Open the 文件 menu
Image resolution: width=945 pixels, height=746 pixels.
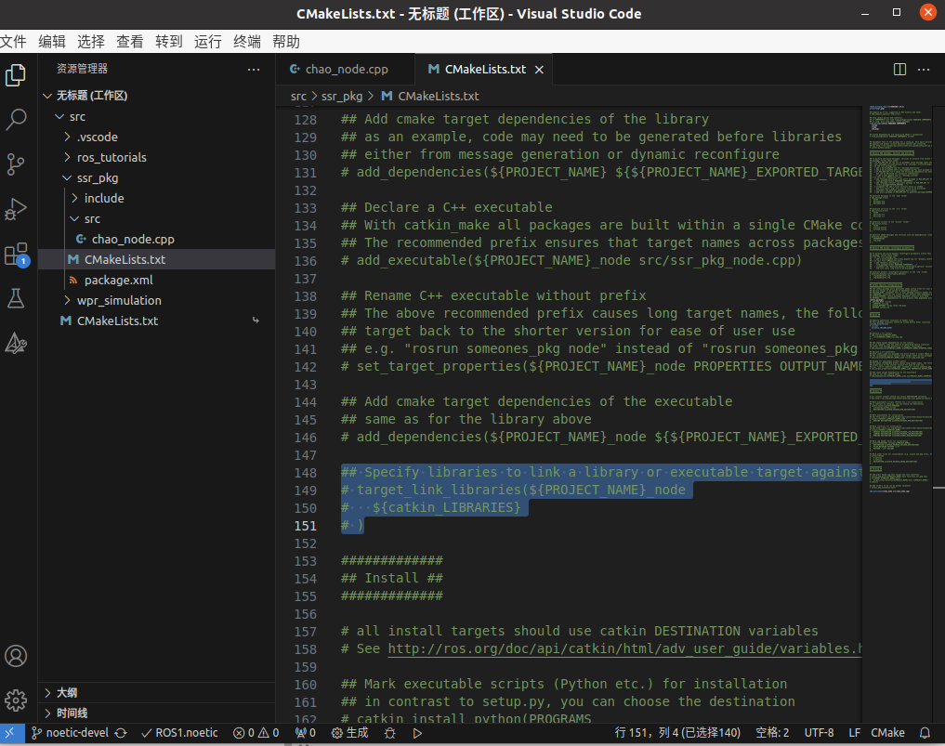pos(13,42)
